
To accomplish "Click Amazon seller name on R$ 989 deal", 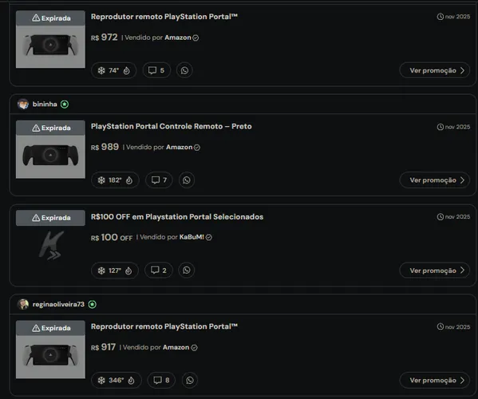I will pyautogui.click(x=180, y=147).
